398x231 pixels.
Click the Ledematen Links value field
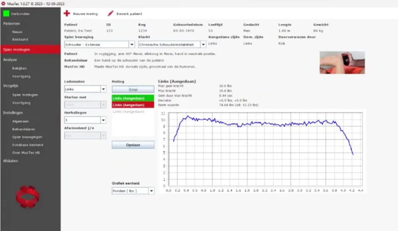point(82,89)
